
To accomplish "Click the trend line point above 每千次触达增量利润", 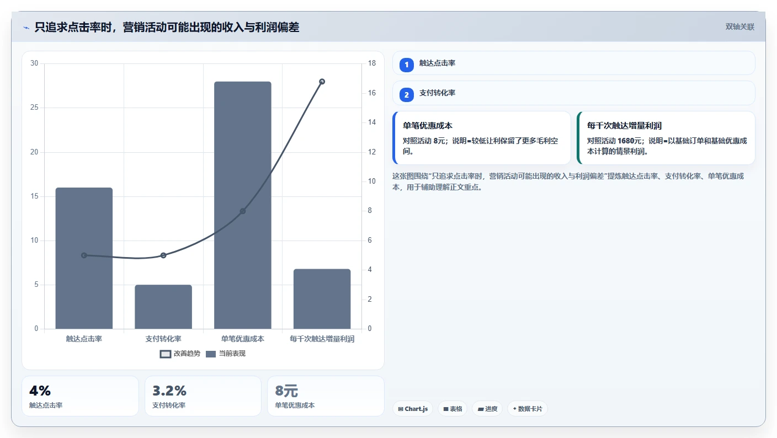I will 322,82.
